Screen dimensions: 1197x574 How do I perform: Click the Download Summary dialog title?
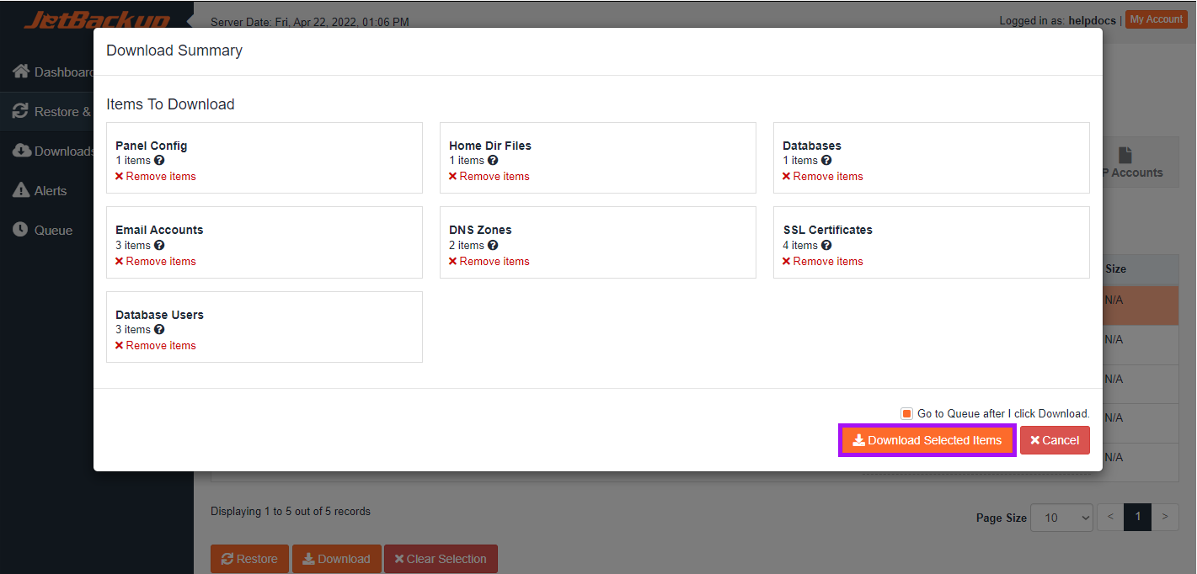click(x=174, y=50)
